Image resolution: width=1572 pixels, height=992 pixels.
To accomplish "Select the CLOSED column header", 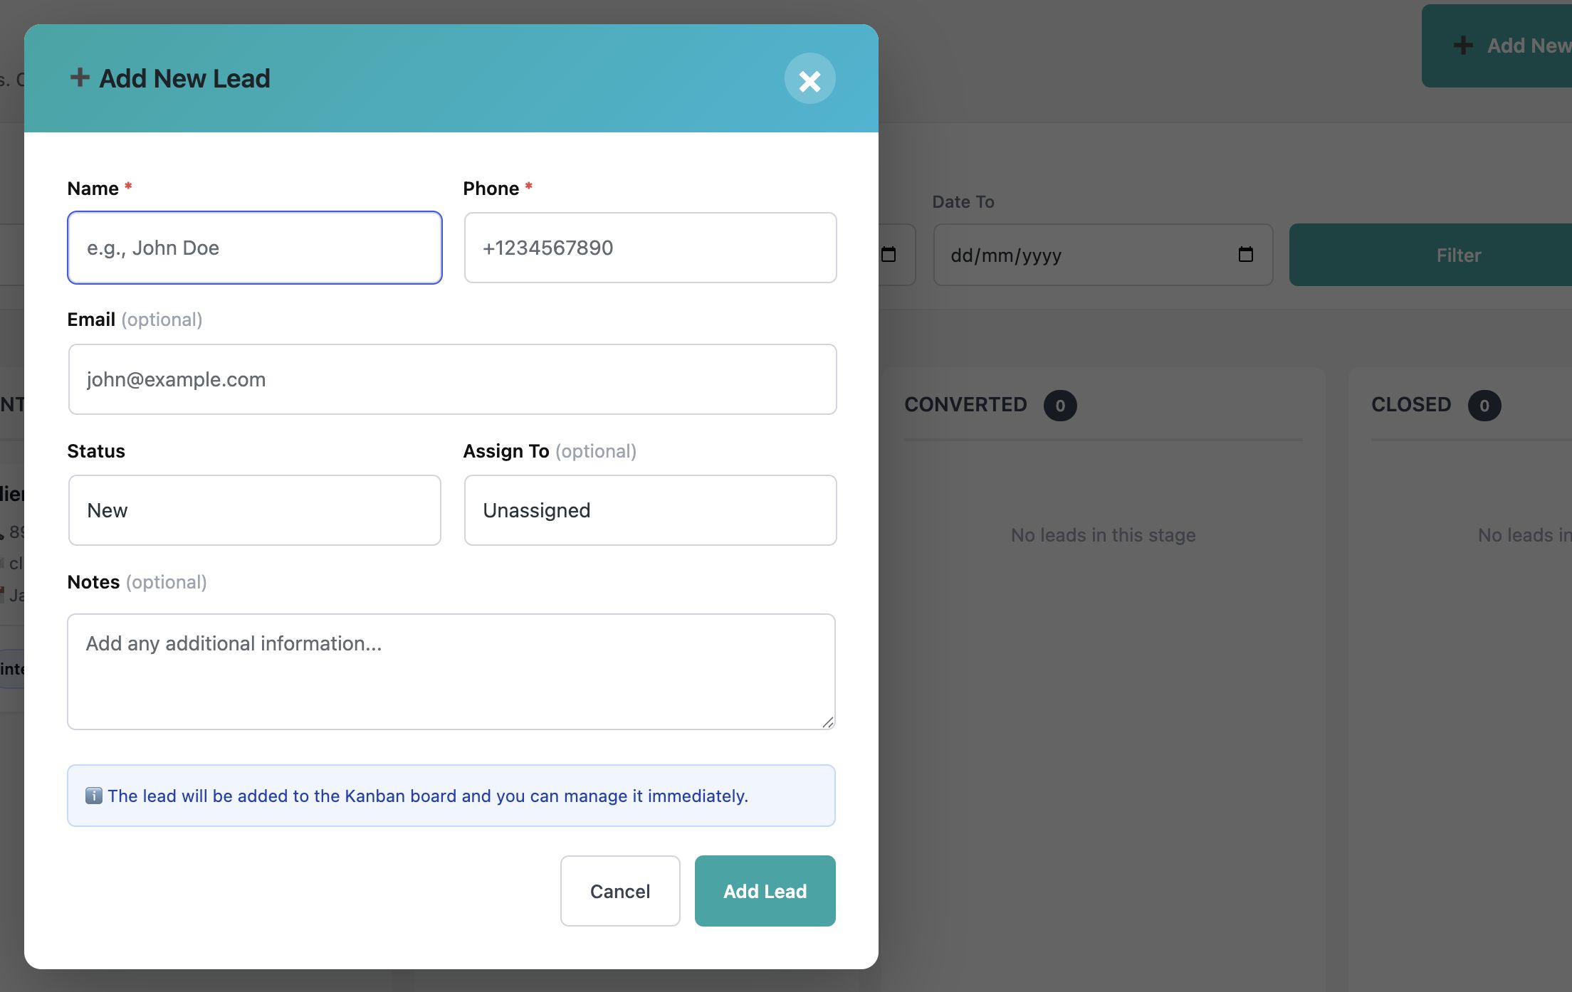I will click(x=1410, y=405).
